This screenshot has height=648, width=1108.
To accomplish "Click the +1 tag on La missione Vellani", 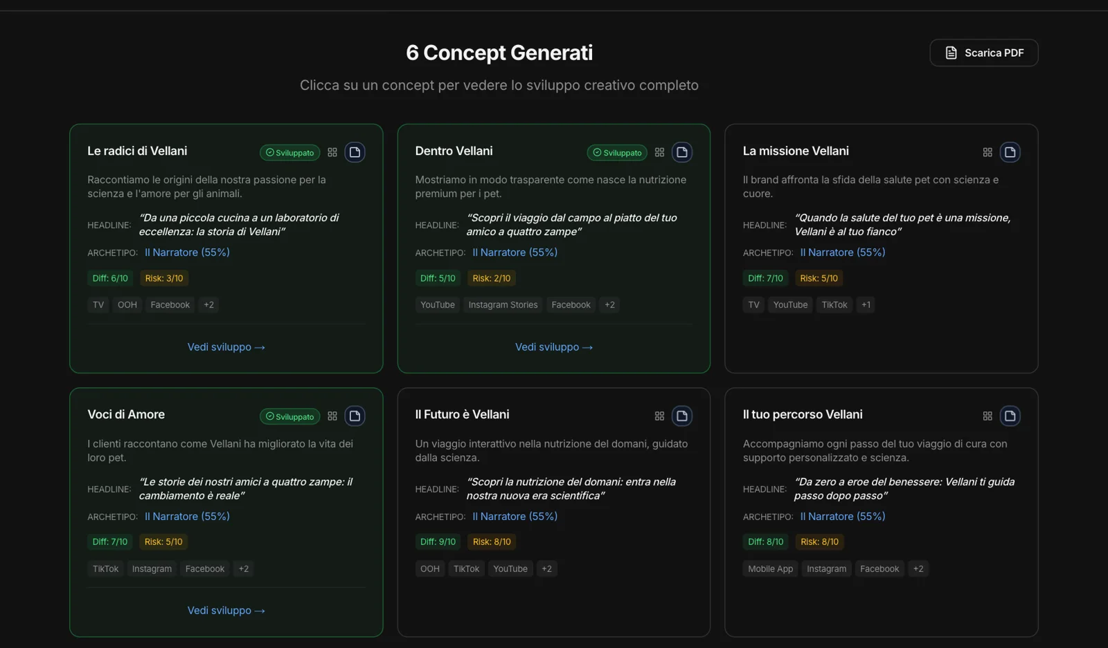I will (866, 305).
